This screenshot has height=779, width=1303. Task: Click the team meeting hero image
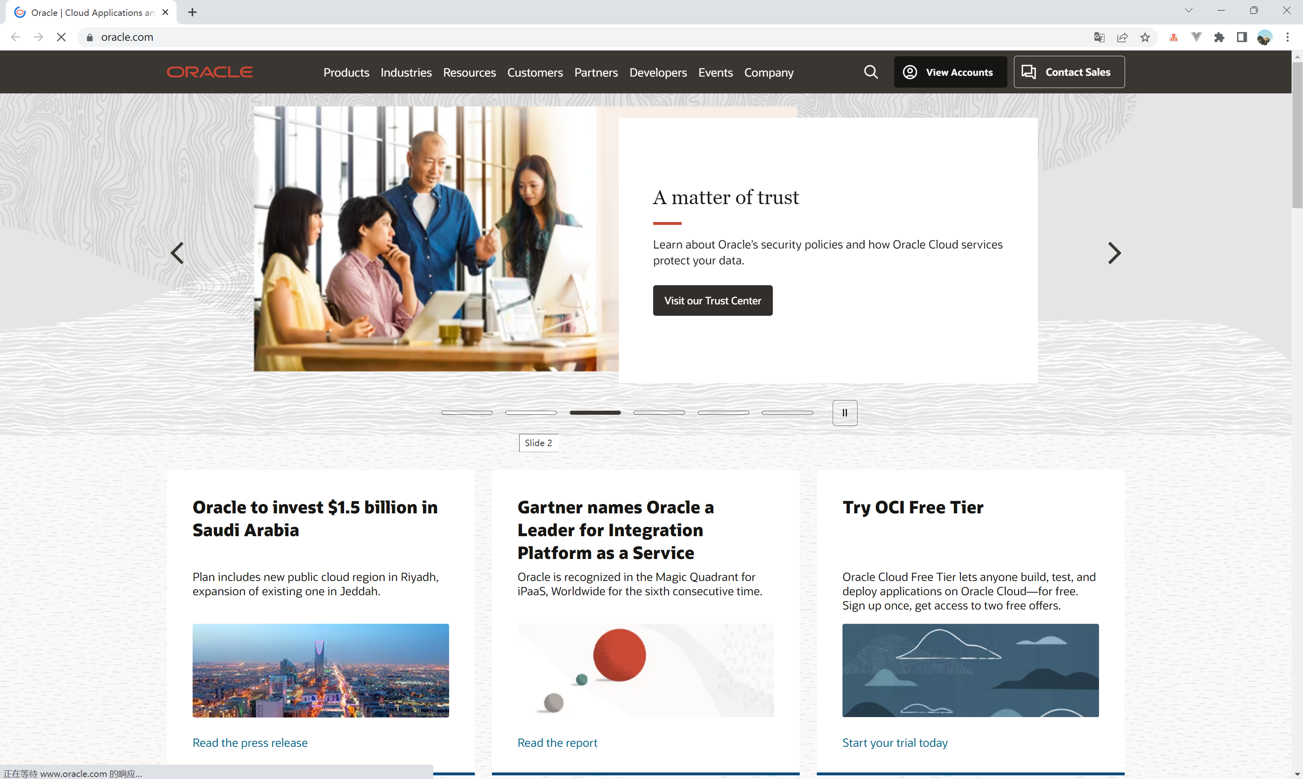[436, 239]
